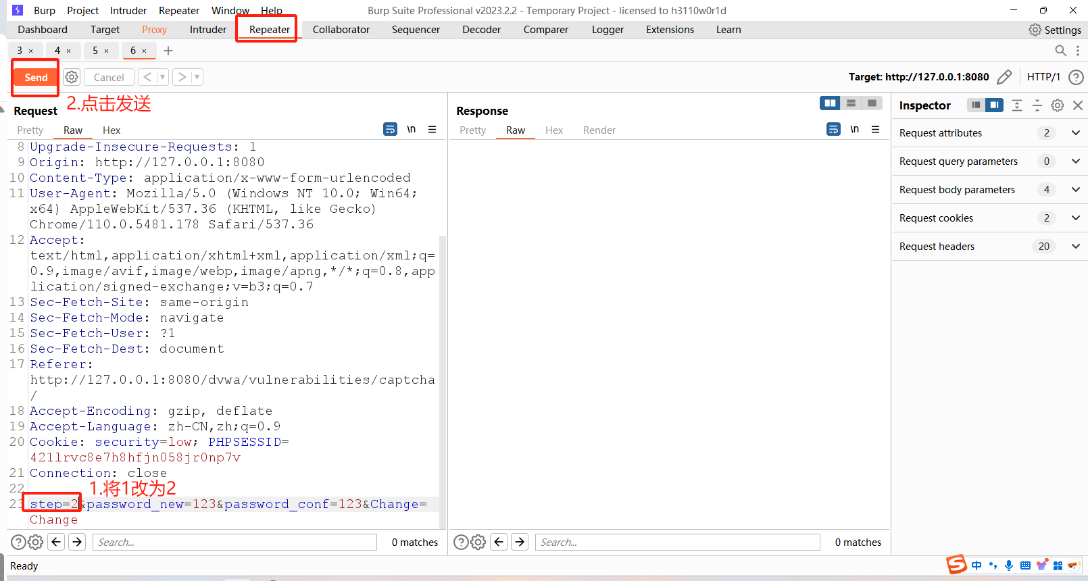Open the HTTP/1 help question icon

click(x=1076, y=77)
